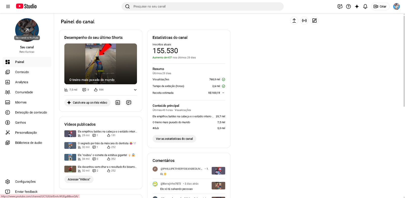Click the go live broadcast icon
Image resolution: width=405 pixels, height=198 pixels.
tap(304, 21)
